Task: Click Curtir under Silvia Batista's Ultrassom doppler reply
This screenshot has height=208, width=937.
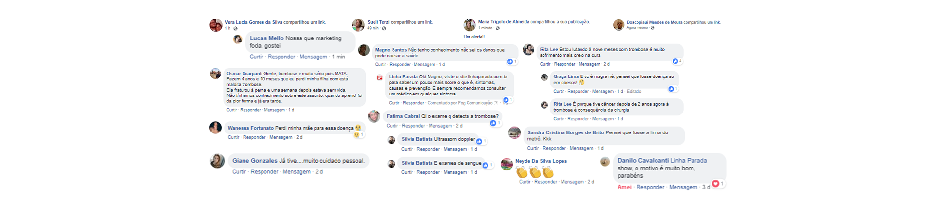Action: (x=407, y=149)
